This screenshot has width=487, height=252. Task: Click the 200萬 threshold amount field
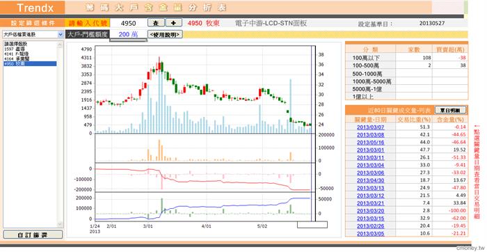tap(128, 35)
